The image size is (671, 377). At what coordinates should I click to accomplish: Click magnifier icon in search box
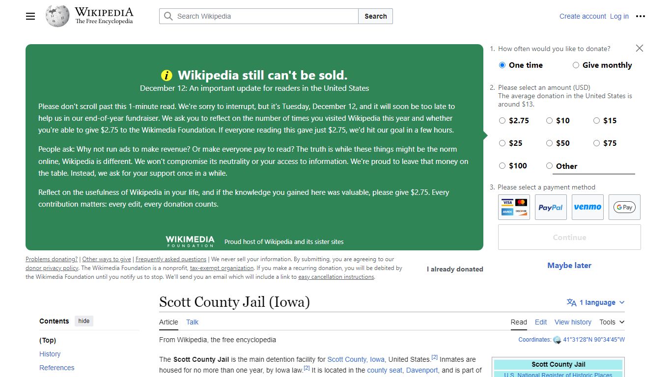pos(168,16)
